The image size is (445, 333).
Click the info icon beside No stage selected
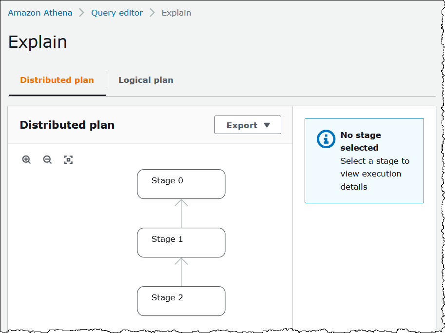(326, 139)
